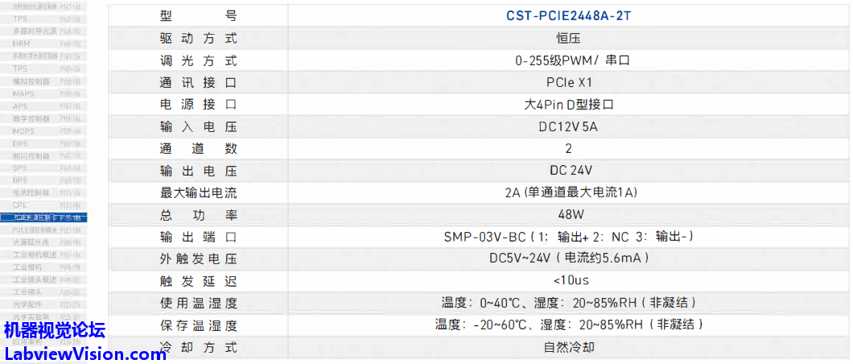Select the CPL sidebar entry
This screenshot has width=853, height=364.
pos(20,205)
